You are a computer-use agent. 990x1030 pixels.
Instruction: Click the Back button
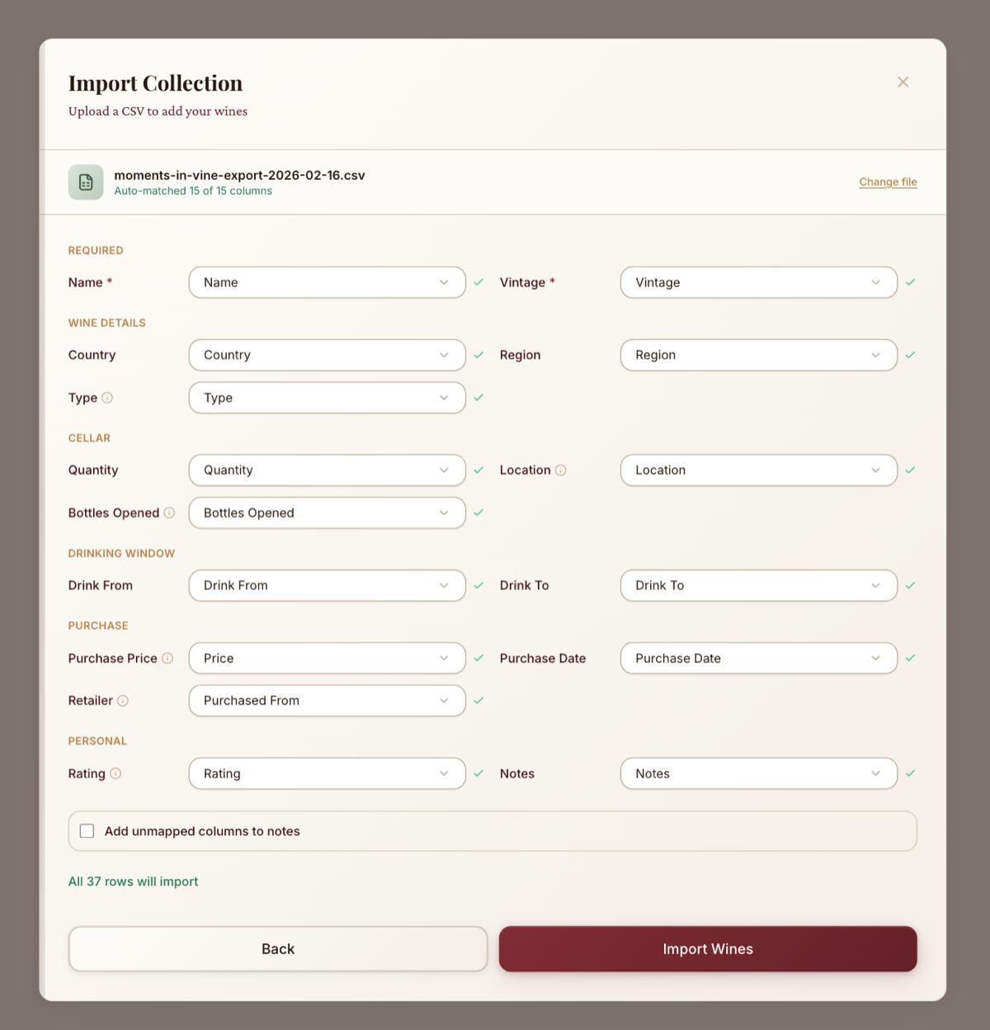[278, 948]
